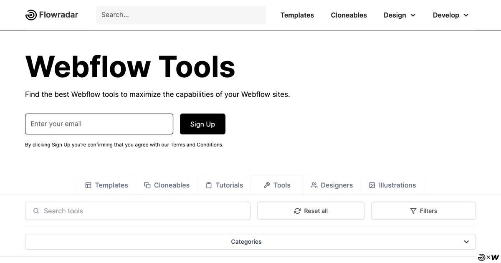The width and height of the screenshot is (501, 263).
Task: Click the grid icon on the Templates tab
Action: click(88, 185)
